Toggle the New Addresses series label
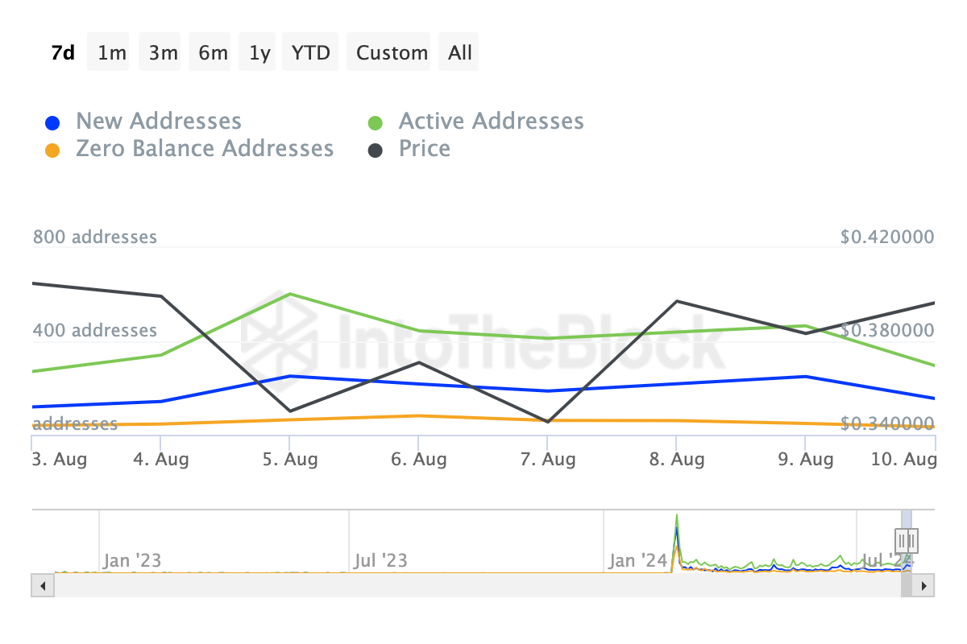The image size is (967, 644). (159, 122)
